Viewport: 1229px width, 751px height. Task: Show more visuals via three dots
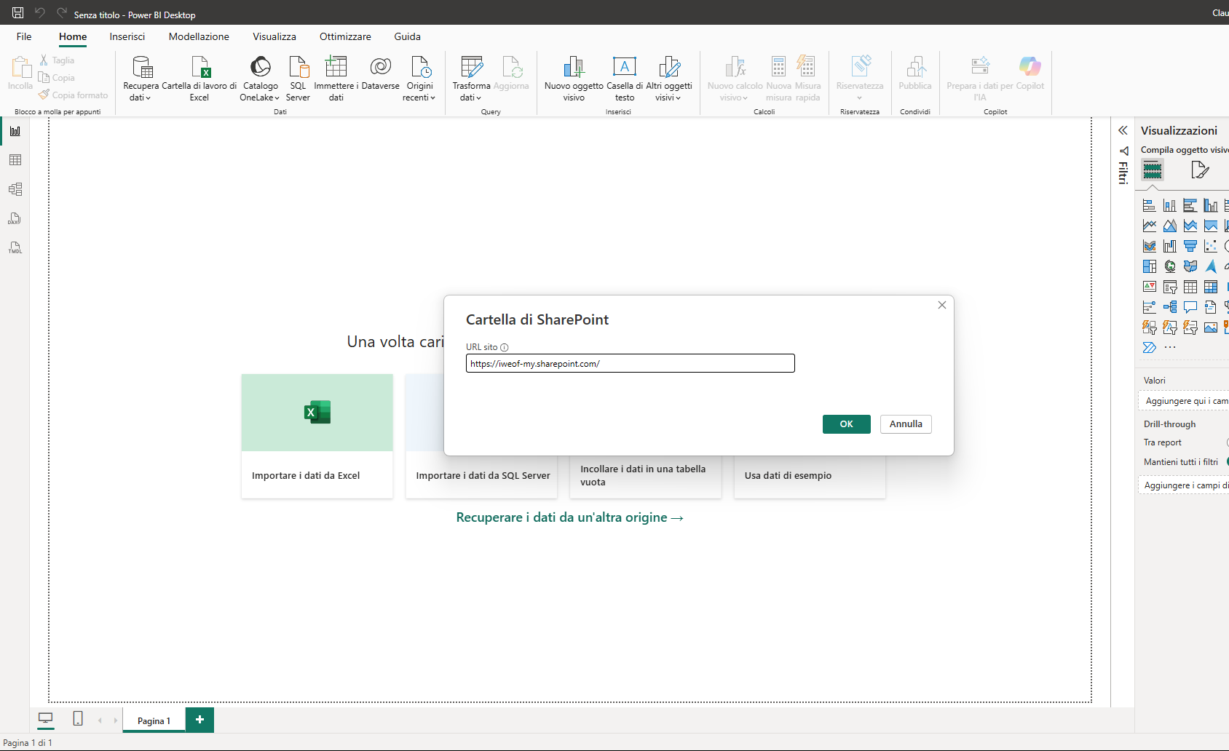pos(1170,348)
